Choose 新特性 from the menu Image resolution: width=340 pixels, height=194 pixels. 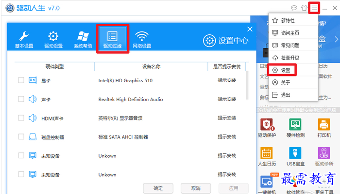(293, 20)
